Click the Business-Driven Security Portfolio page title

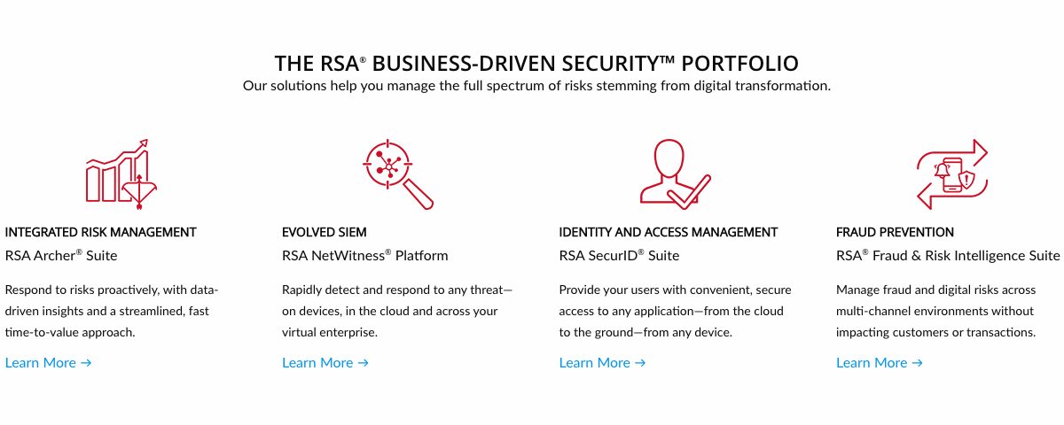[x=536, y=63]
